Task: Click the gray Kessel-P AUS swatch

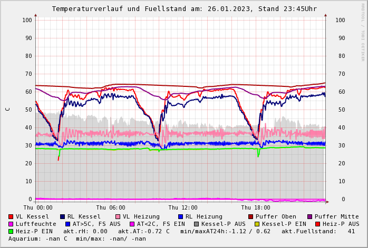Action: 196,224
